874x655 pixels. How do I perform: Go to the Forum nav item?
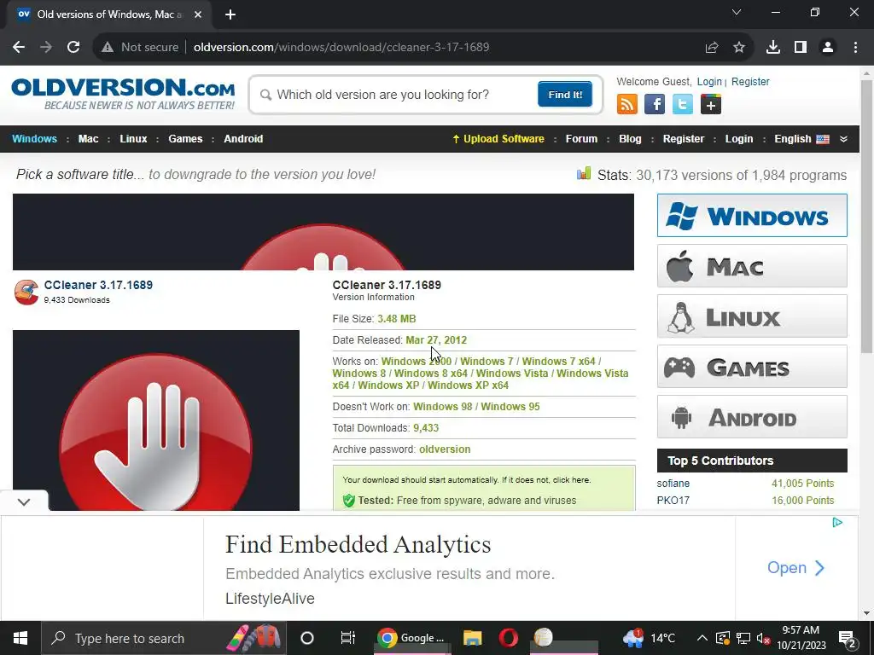(581, 139)
